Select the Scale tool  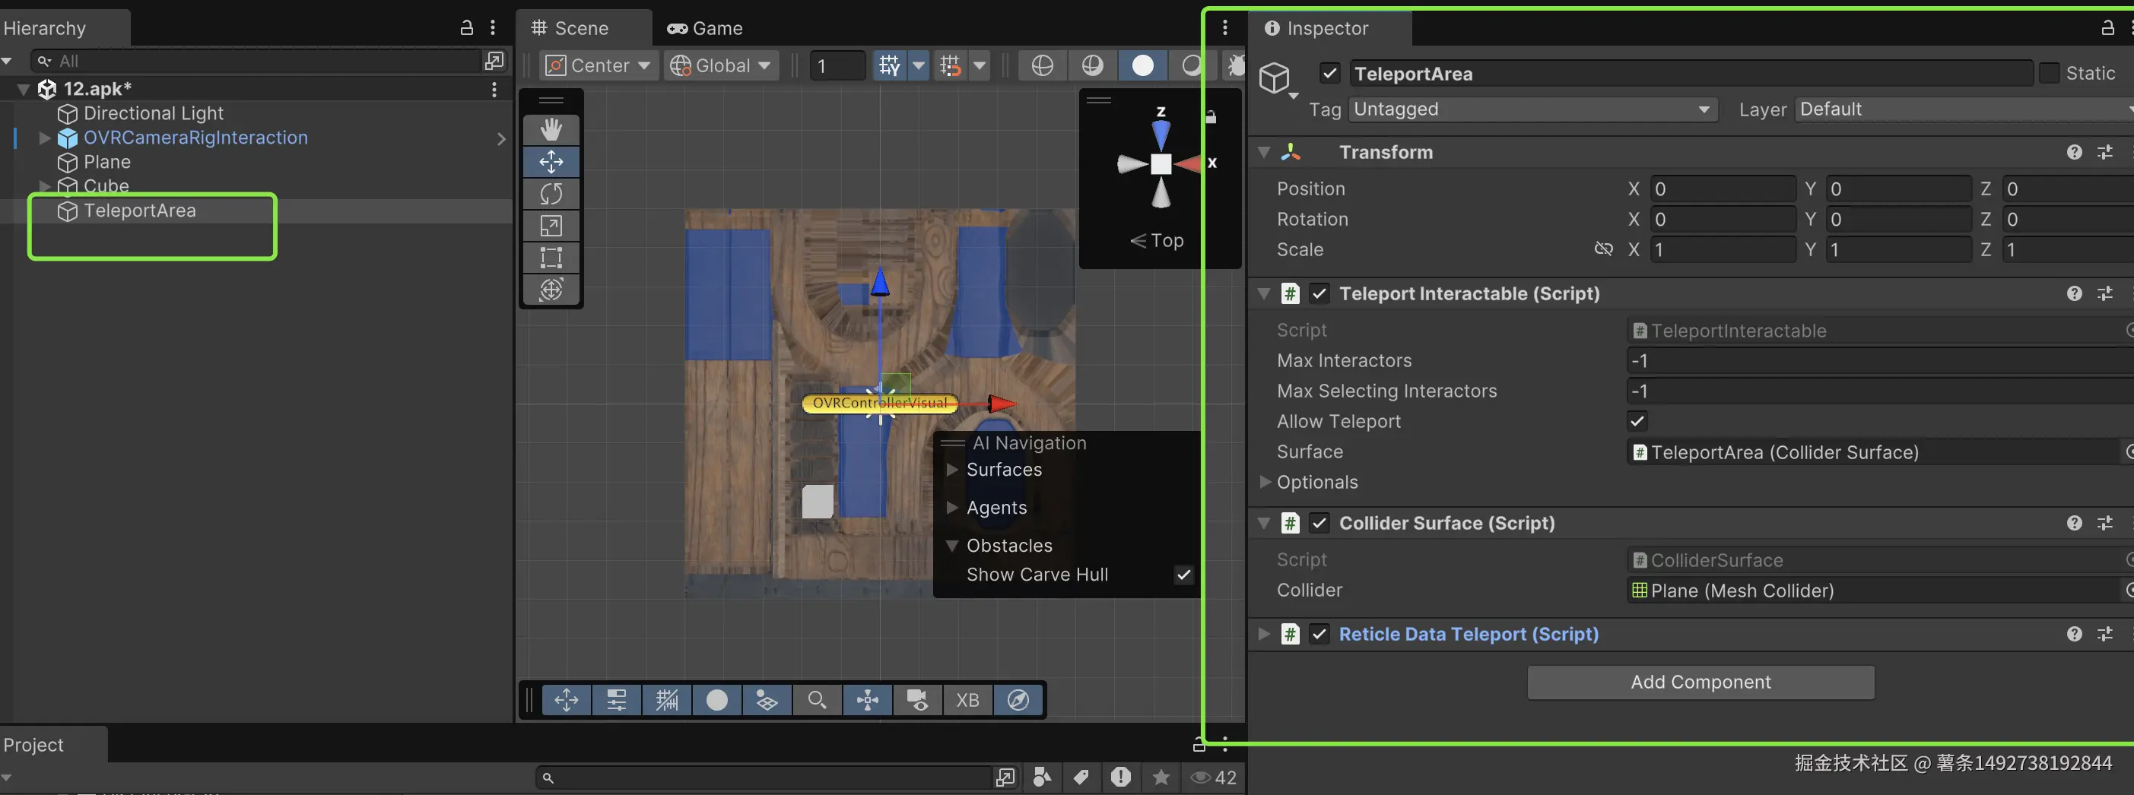[551, 226]
